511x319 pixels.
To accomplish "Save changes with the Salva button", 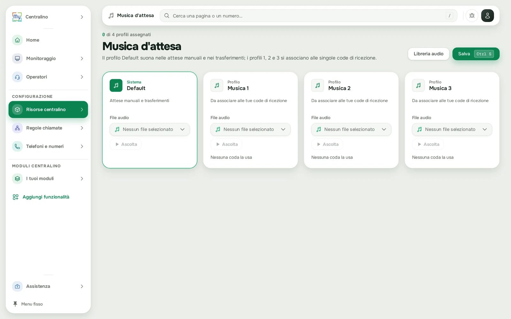I will coord(476,54).
